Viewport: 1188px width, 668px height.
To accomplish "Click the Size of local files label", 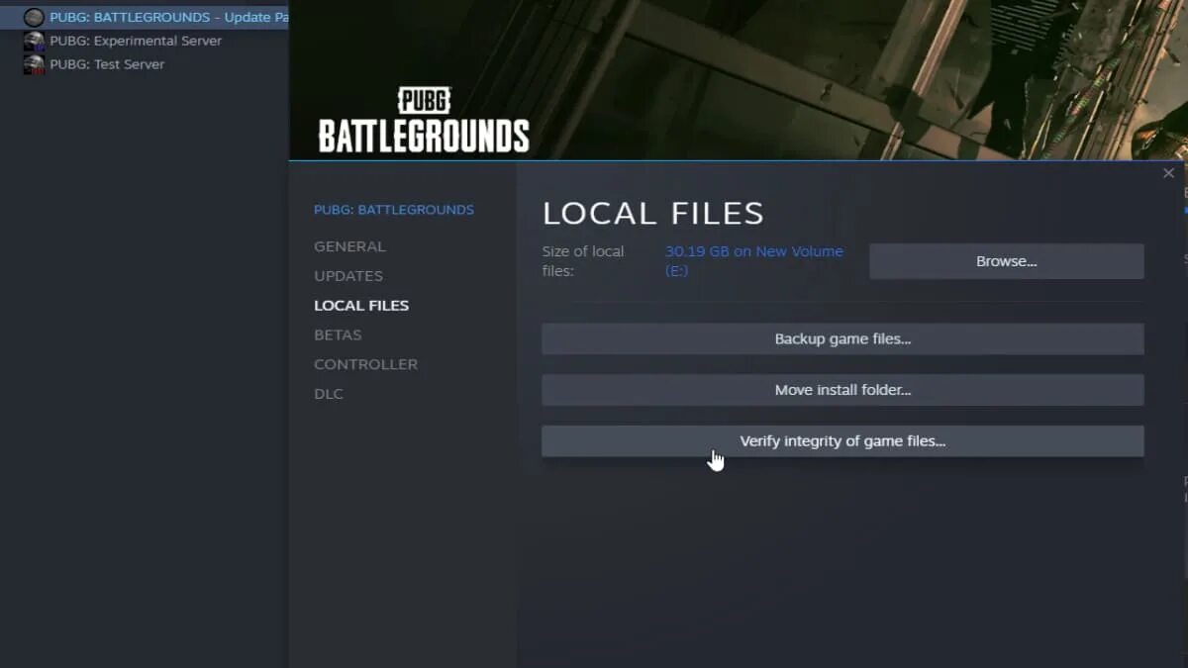I will click(x=583, y=260).
